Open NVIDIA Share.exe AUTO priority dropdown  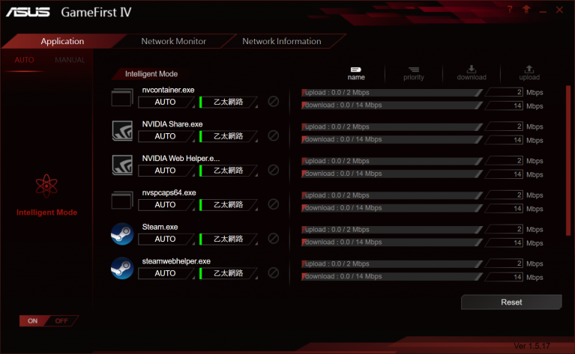(166, 136)
